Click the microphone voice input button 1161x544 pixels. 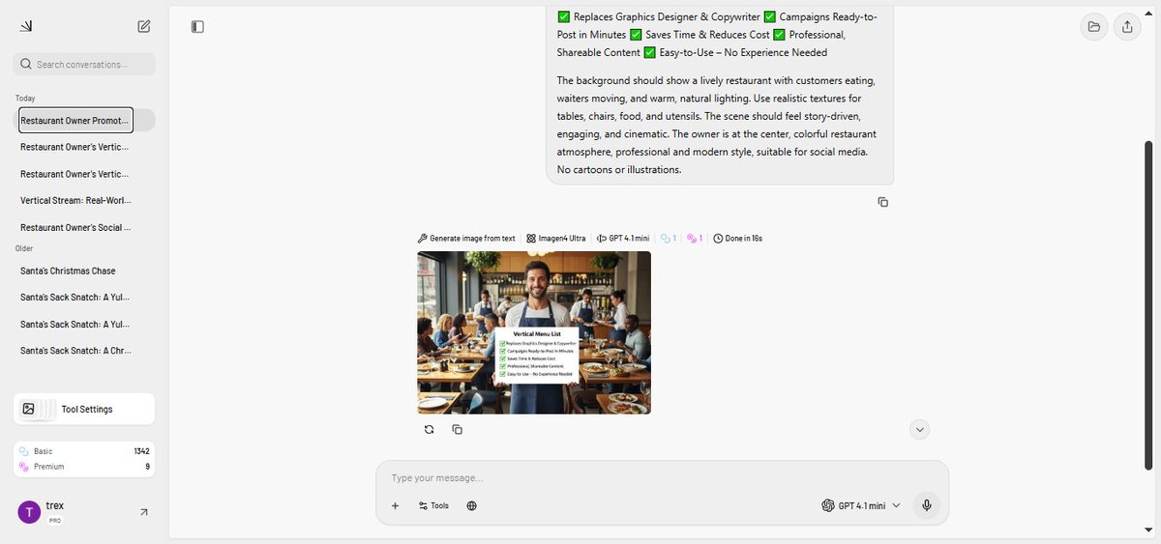[927, 505]
